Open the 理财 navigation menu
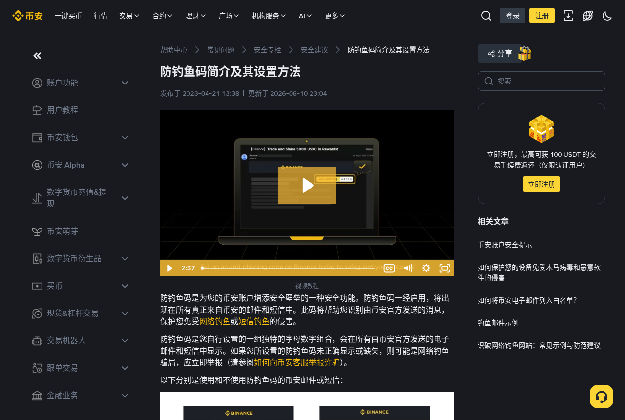625x420 pixels. pyautogui.click(x=196, y=16)
